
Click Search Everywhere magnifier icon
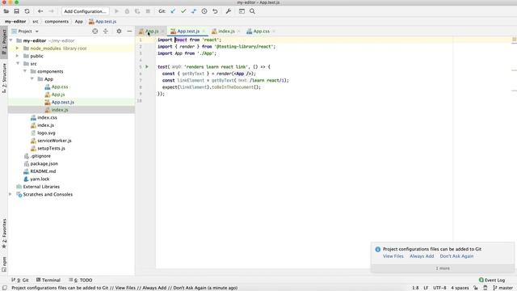(252, 11)
